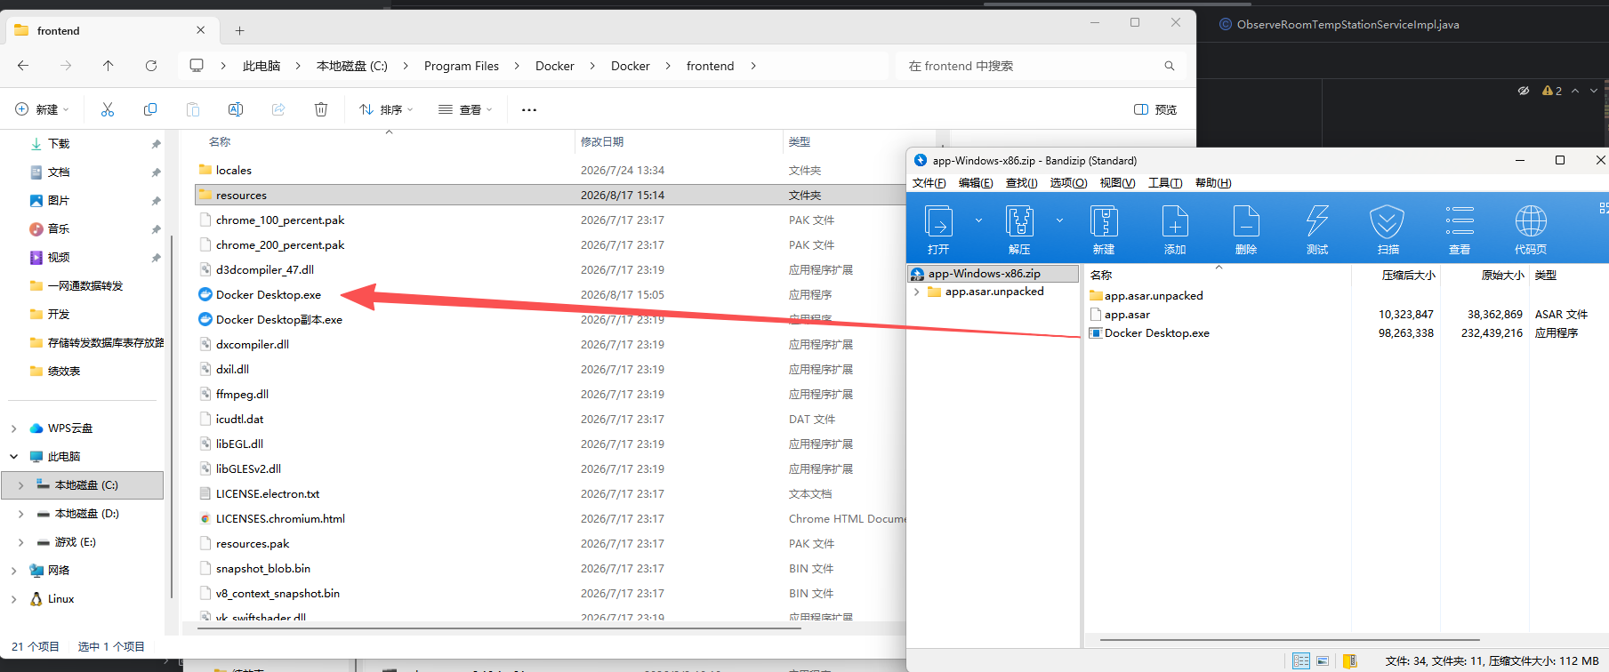Screen dimensions: 1609x672
Task: Open the 视图(V) menu in Bandizip
Action: pos(1117,182)
